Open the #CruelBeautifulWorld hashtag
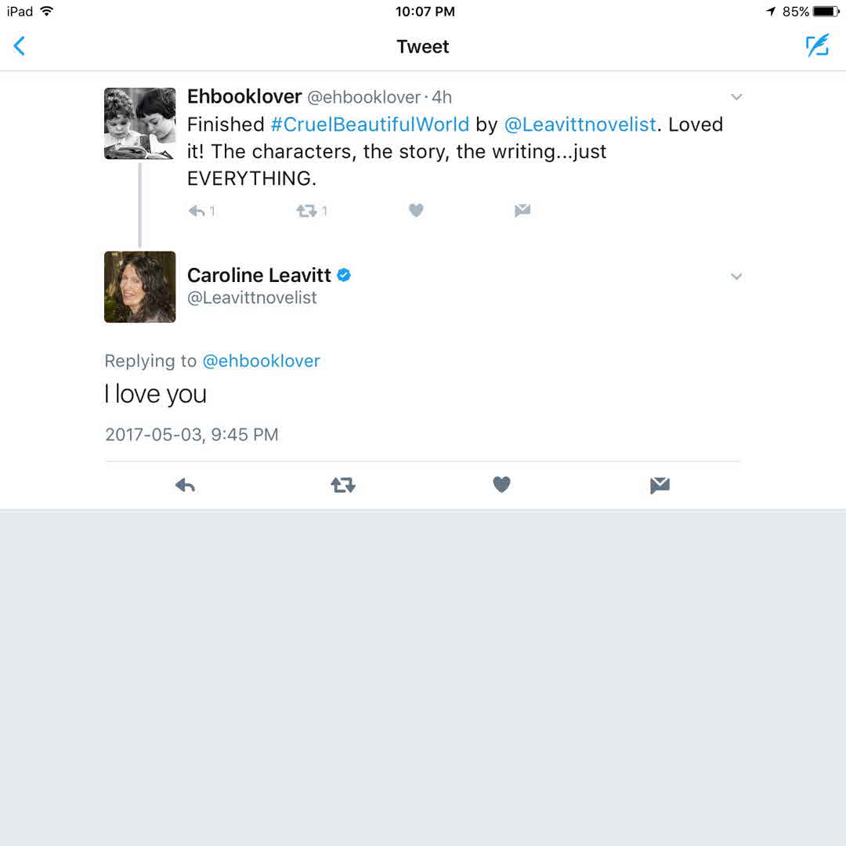The width and height of the screenshot is (846, 846). 370,125
